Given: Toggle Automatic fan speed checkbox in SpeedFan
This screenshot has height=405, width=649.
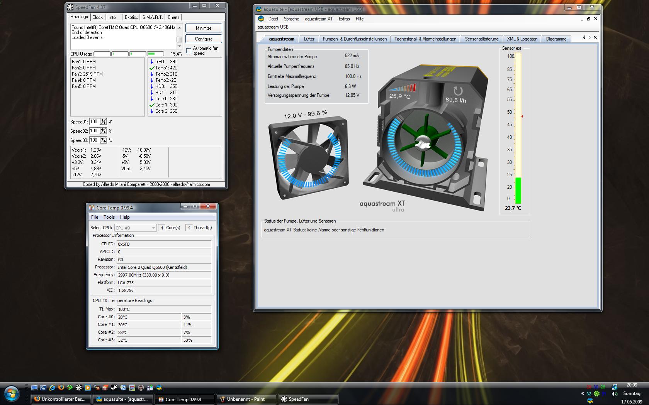Looking at the screenshot, I should click(189, 51).
